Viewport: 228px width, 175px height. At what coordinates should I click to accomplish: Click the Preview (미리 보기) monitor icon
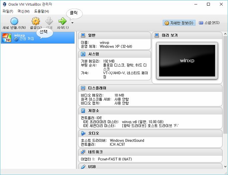pyautogui.click(x=157, y=35)
